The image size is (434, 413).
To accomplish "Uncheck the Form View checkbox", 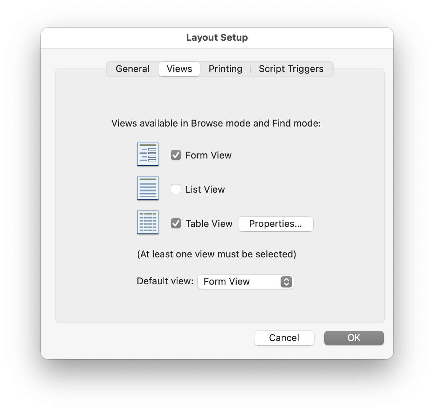I will [x=176, y=155].
